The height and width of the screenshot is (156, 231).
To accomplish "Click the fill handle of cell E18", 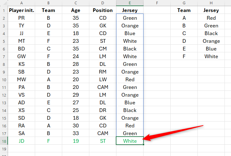I will pos(143,145).
